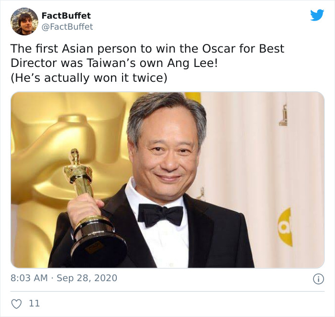
Task: Click 'Ang Lee!' in the tweet text
Action: click(192, 63)
